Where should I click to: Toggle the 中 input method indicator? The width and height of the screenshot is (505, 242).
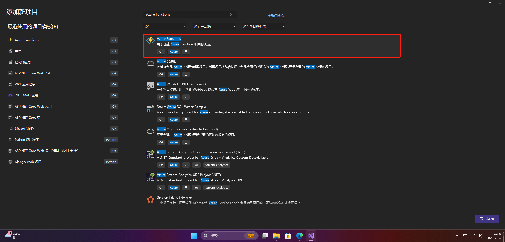coord(465,236)
